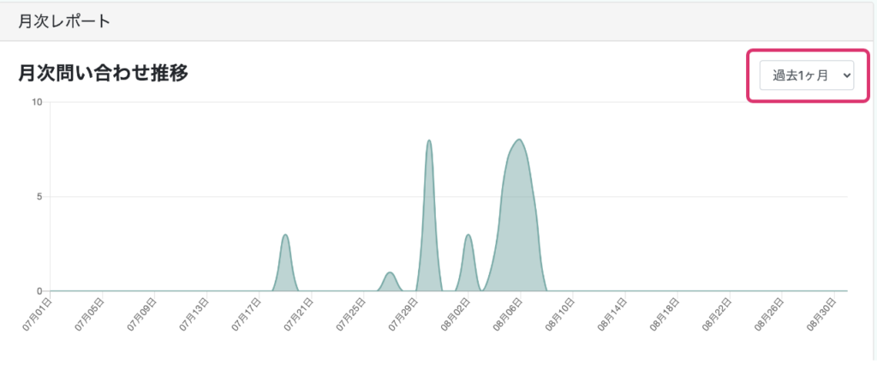Open the 過去1ヶ月 period dropdown

(806, 75)
